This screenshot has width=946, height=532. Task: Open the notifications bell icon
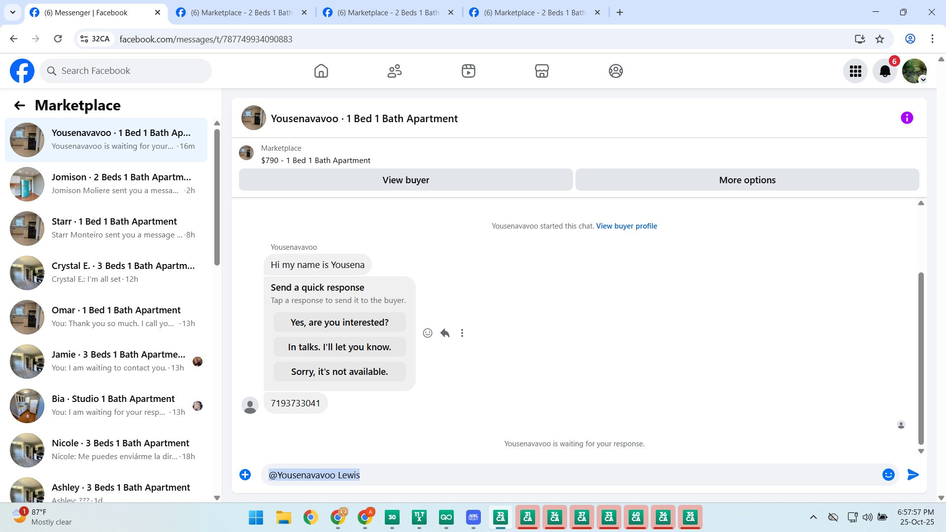[885, 71]
